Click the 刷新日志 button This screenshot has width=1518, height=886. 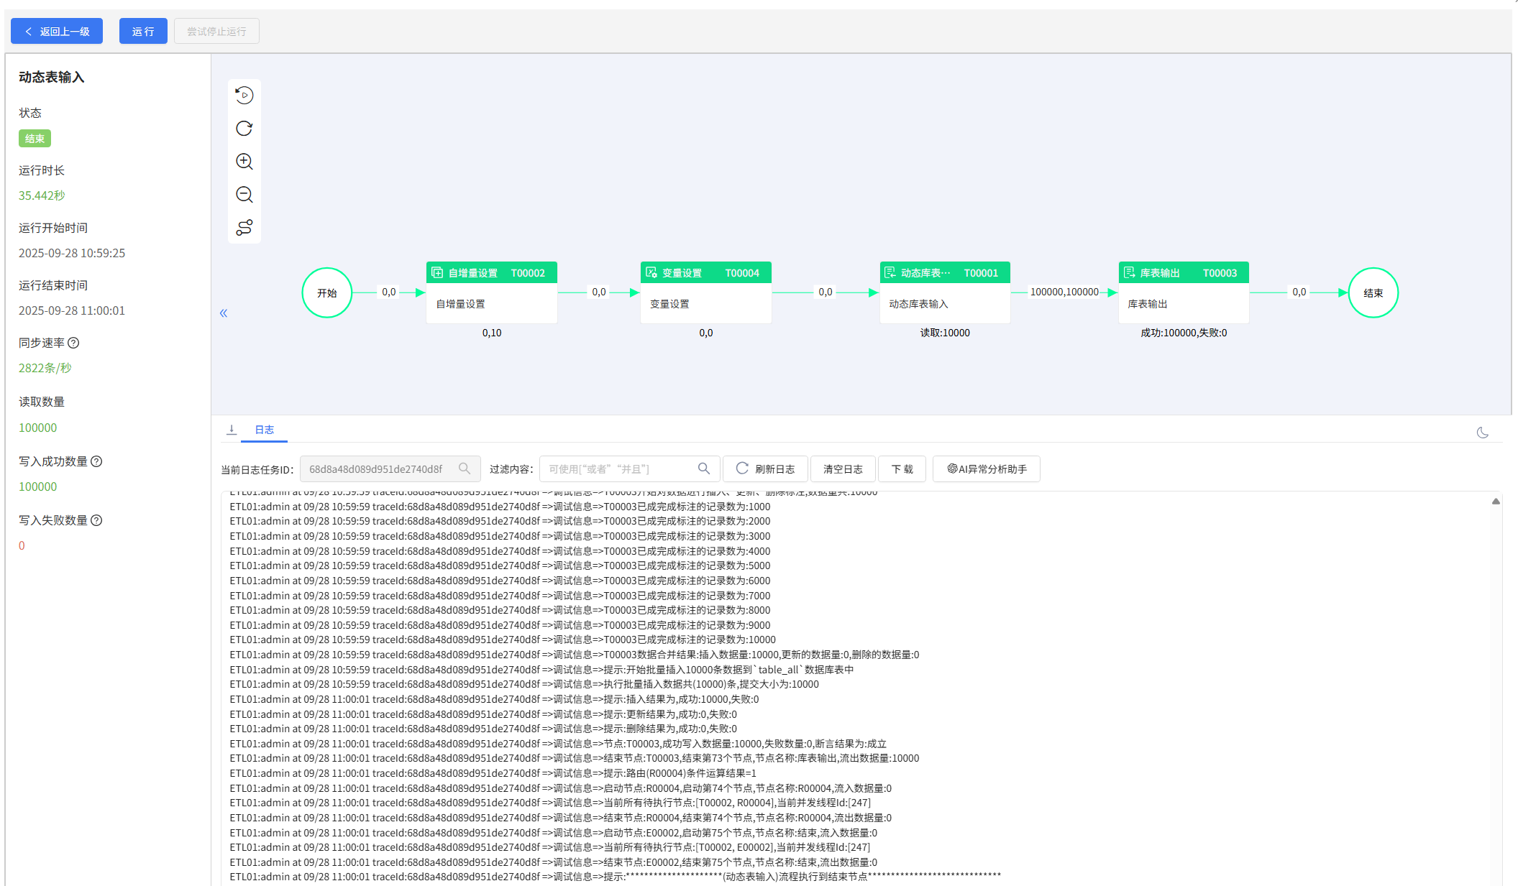coord(765,469)
